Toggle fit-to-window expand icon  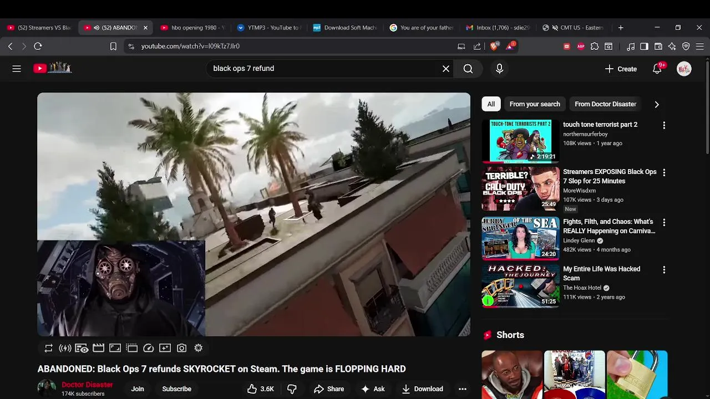(115, 348)
